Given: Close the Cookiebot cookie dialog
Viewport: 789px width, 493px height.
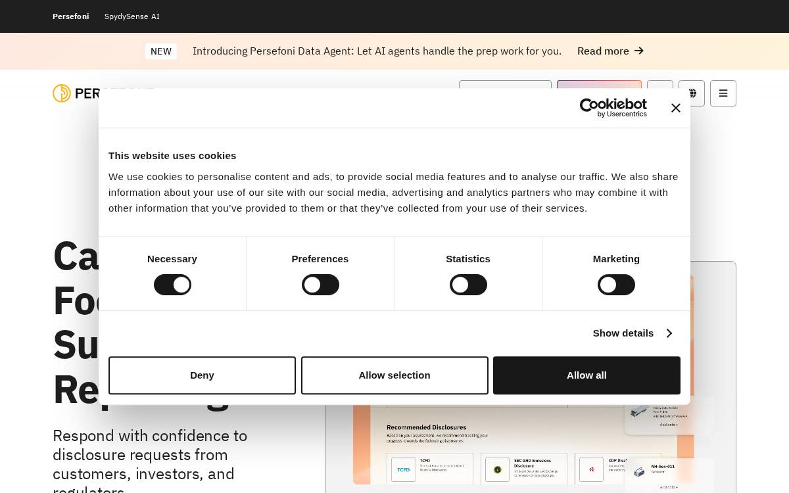Looking at the screenshot, I should 675,108.
